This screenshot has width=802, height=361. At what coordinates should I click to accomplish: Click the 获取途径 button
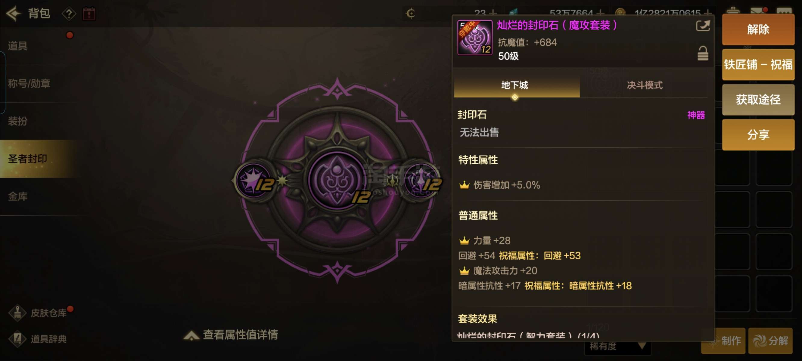(758, 100)
